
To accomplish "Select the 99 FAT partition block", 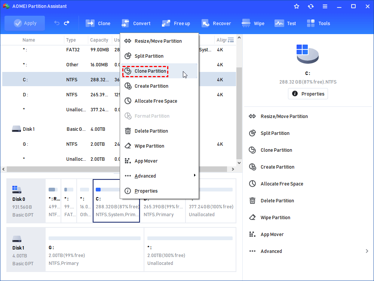I will pos(69,201).
